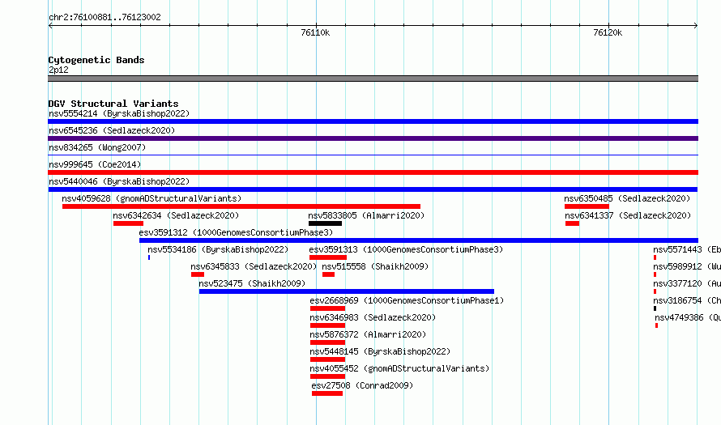
Task: Open esv27508 (Conrad2009) variant label
Action: click(362, 385)
